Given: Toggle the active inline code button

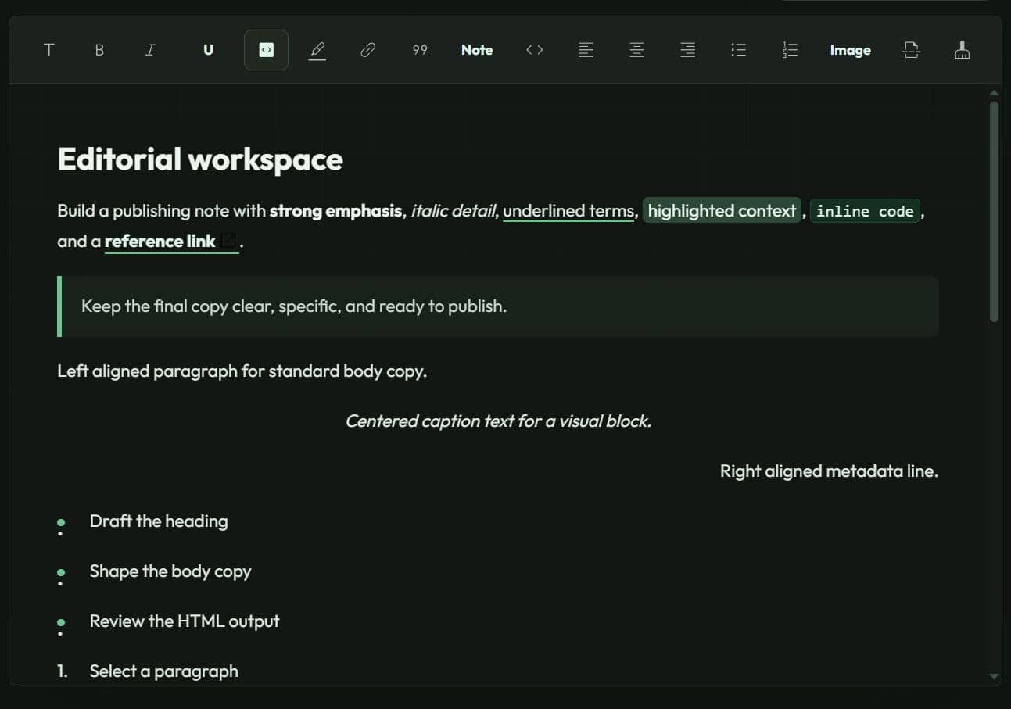Looking at the screenshot, I should click(266, 50).
